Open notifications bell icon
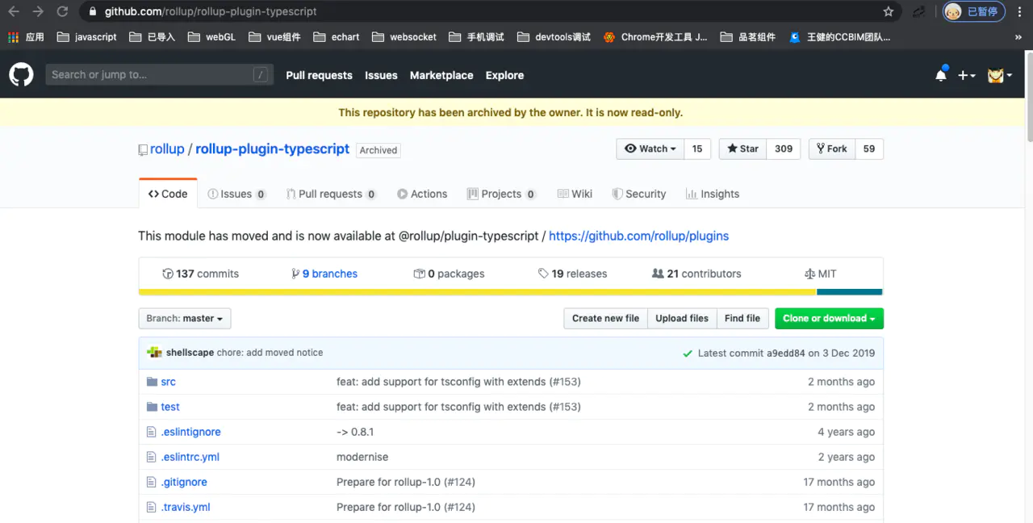Screen dimensions: 1033x523 coord(941,74)
